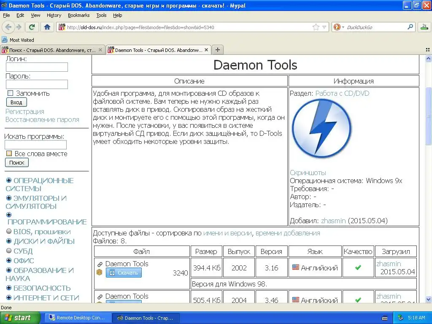This screenshot has height=324, width=432.
Task: Open the History menu
Action: tap(54, 15)
